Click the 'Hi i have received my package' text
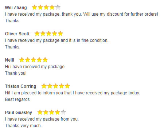This screenshot has height=133, width=164. coord(35,67)
